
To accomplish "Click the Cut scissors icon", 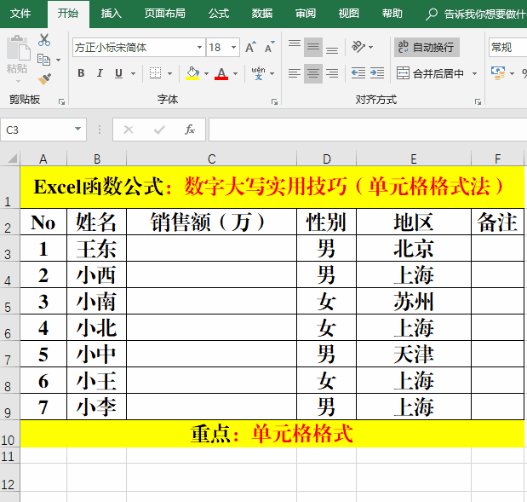I will [x=44, y=40].
